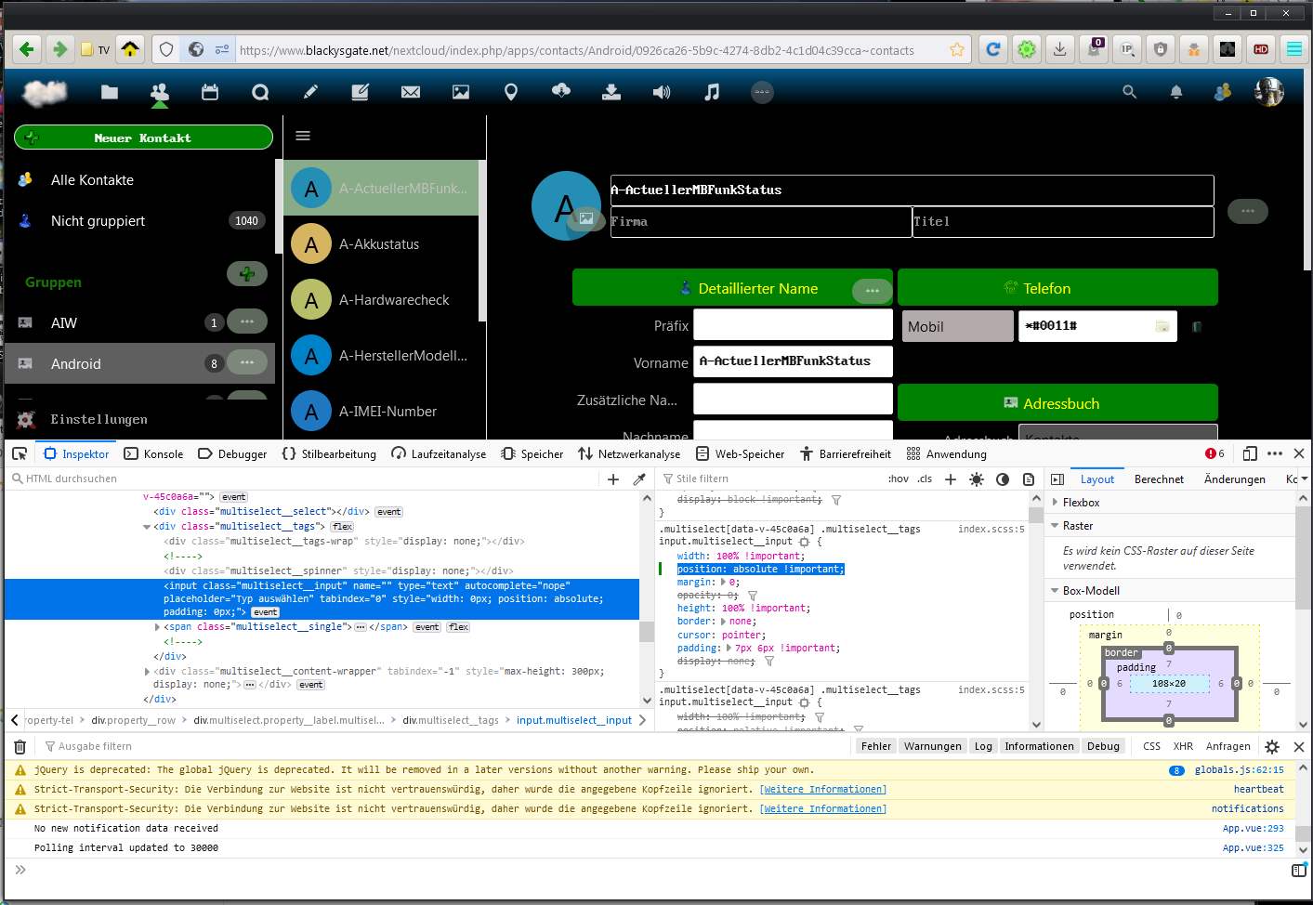Viewport: 1313px width, 905px height.
Task: Select the Änderungen sidebar tab
Action: point(1234,479)
